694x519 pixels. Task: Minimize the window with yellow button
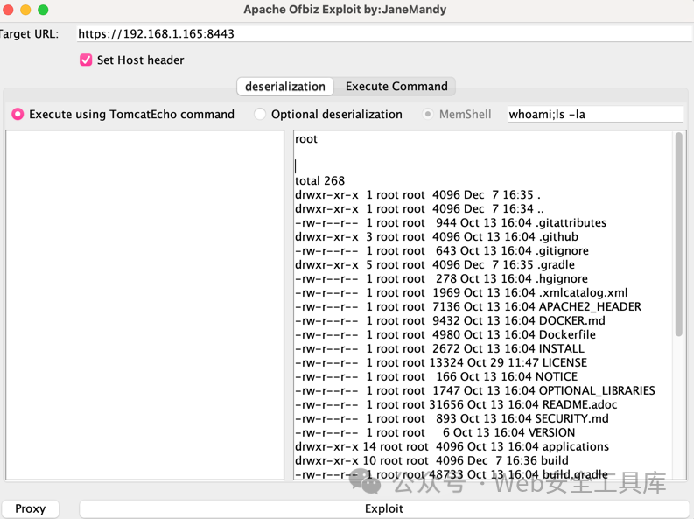[x=25, y=10]
